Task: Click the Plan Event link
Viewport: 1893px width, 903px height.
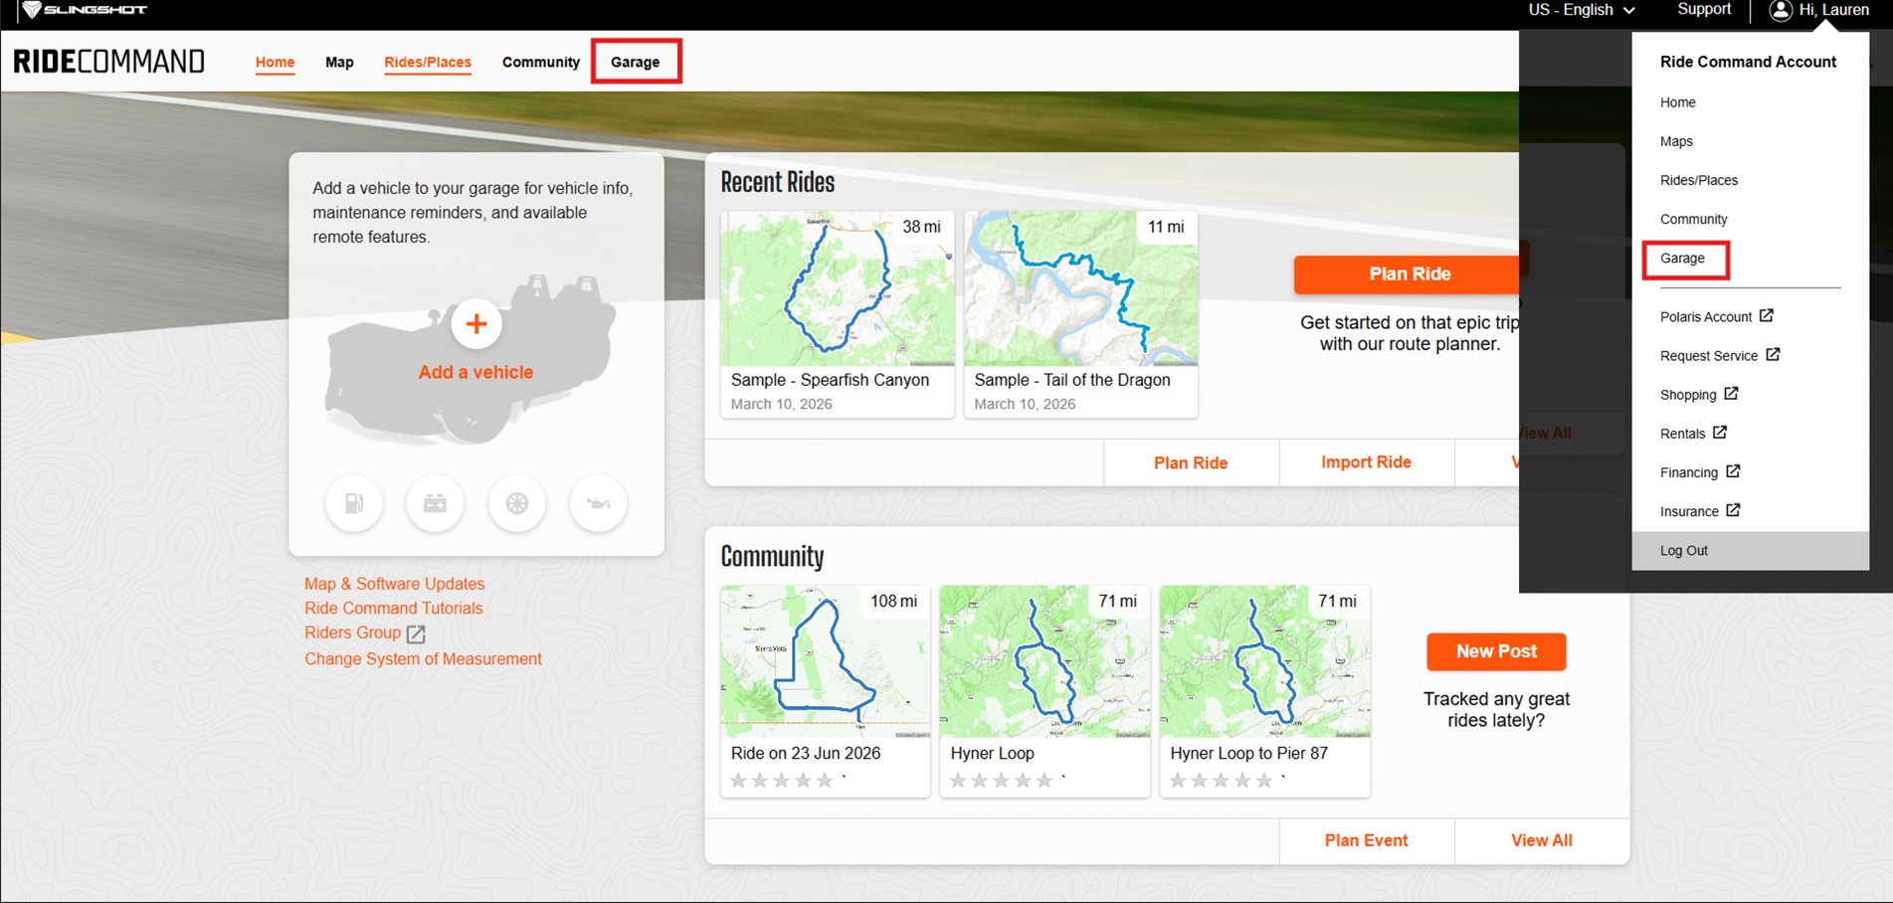Action: point(1366,840)
